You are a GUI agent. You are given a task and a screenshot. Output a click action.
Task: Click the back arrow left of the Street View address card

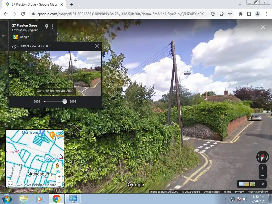(x=4, y=36)
